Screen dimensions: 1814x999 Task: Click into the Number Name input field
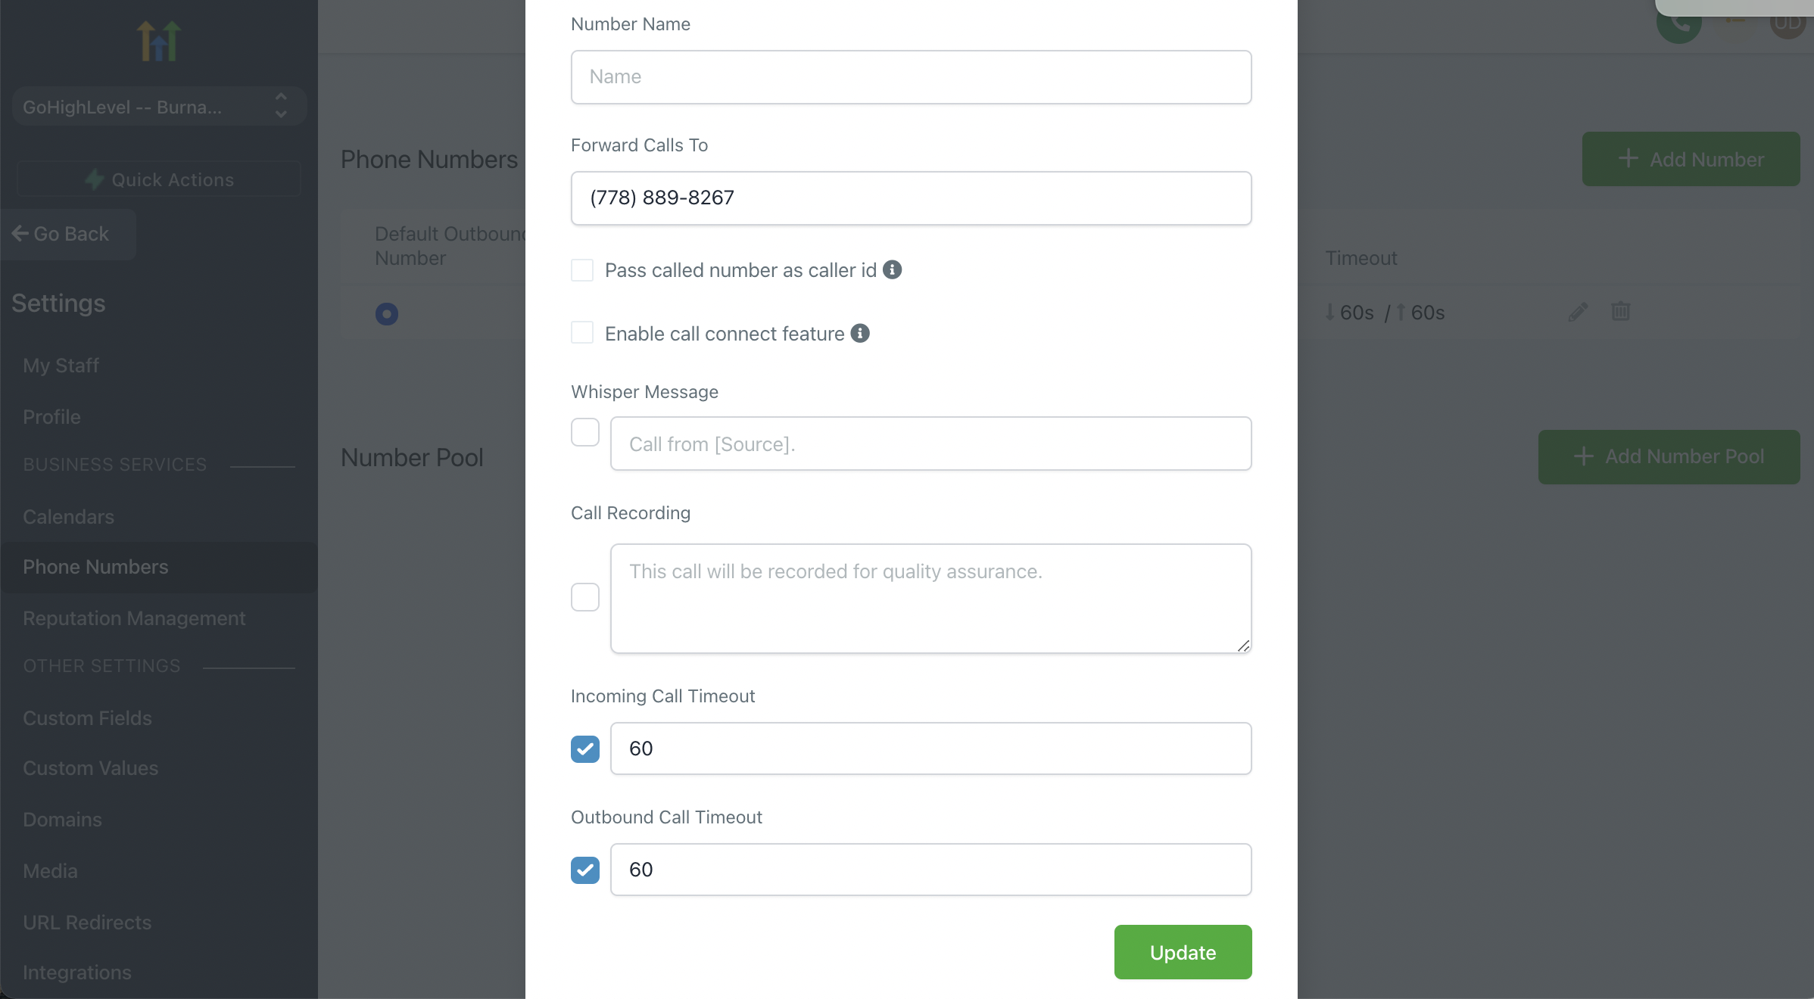[x=911, y=77]
